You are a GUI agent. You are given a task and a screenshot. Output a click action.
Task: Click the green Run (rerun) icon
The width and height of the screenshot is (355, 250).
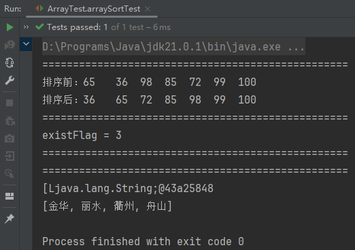click(10, 27)
